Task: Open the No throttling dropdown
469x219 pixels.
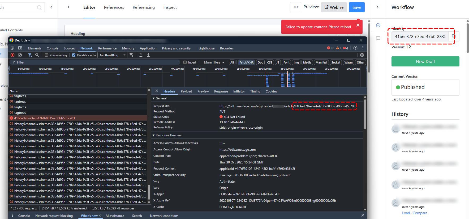Action: [x=113, y=55]
